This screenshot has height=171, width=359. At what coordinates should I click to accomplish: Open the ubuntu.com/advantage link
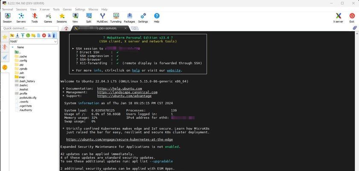[x=124, y=96]
